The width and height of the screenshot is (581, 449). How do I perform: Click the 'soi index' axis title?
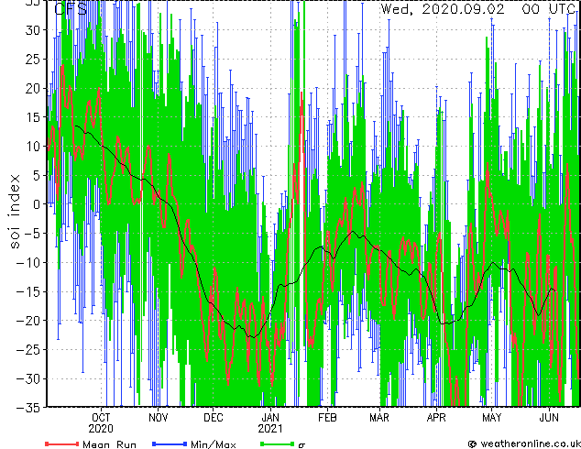click(x=15, y=211)
